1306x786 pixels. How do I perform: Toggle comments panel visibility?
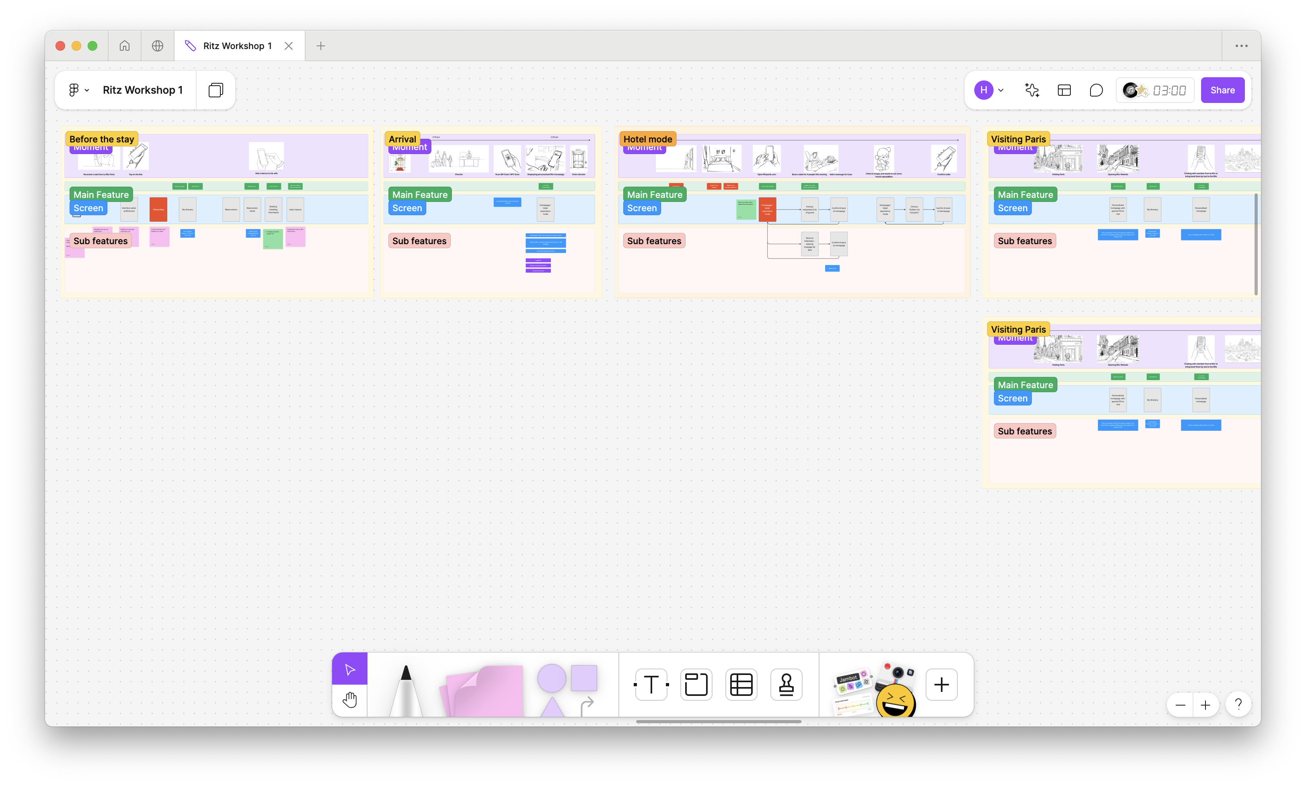pyautogui.click(x=1096, y=90)
